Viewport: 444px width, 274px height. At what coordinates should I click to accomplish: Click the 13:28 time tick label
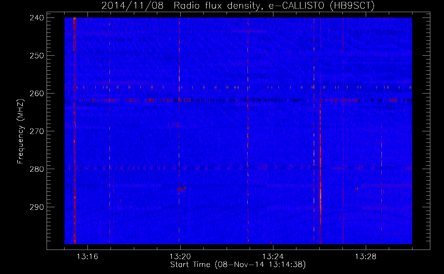[366, 257]
